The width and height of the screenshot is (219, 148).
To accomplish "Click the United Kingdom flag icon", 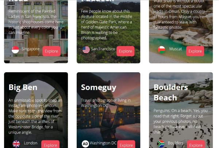I will point(16,144).
